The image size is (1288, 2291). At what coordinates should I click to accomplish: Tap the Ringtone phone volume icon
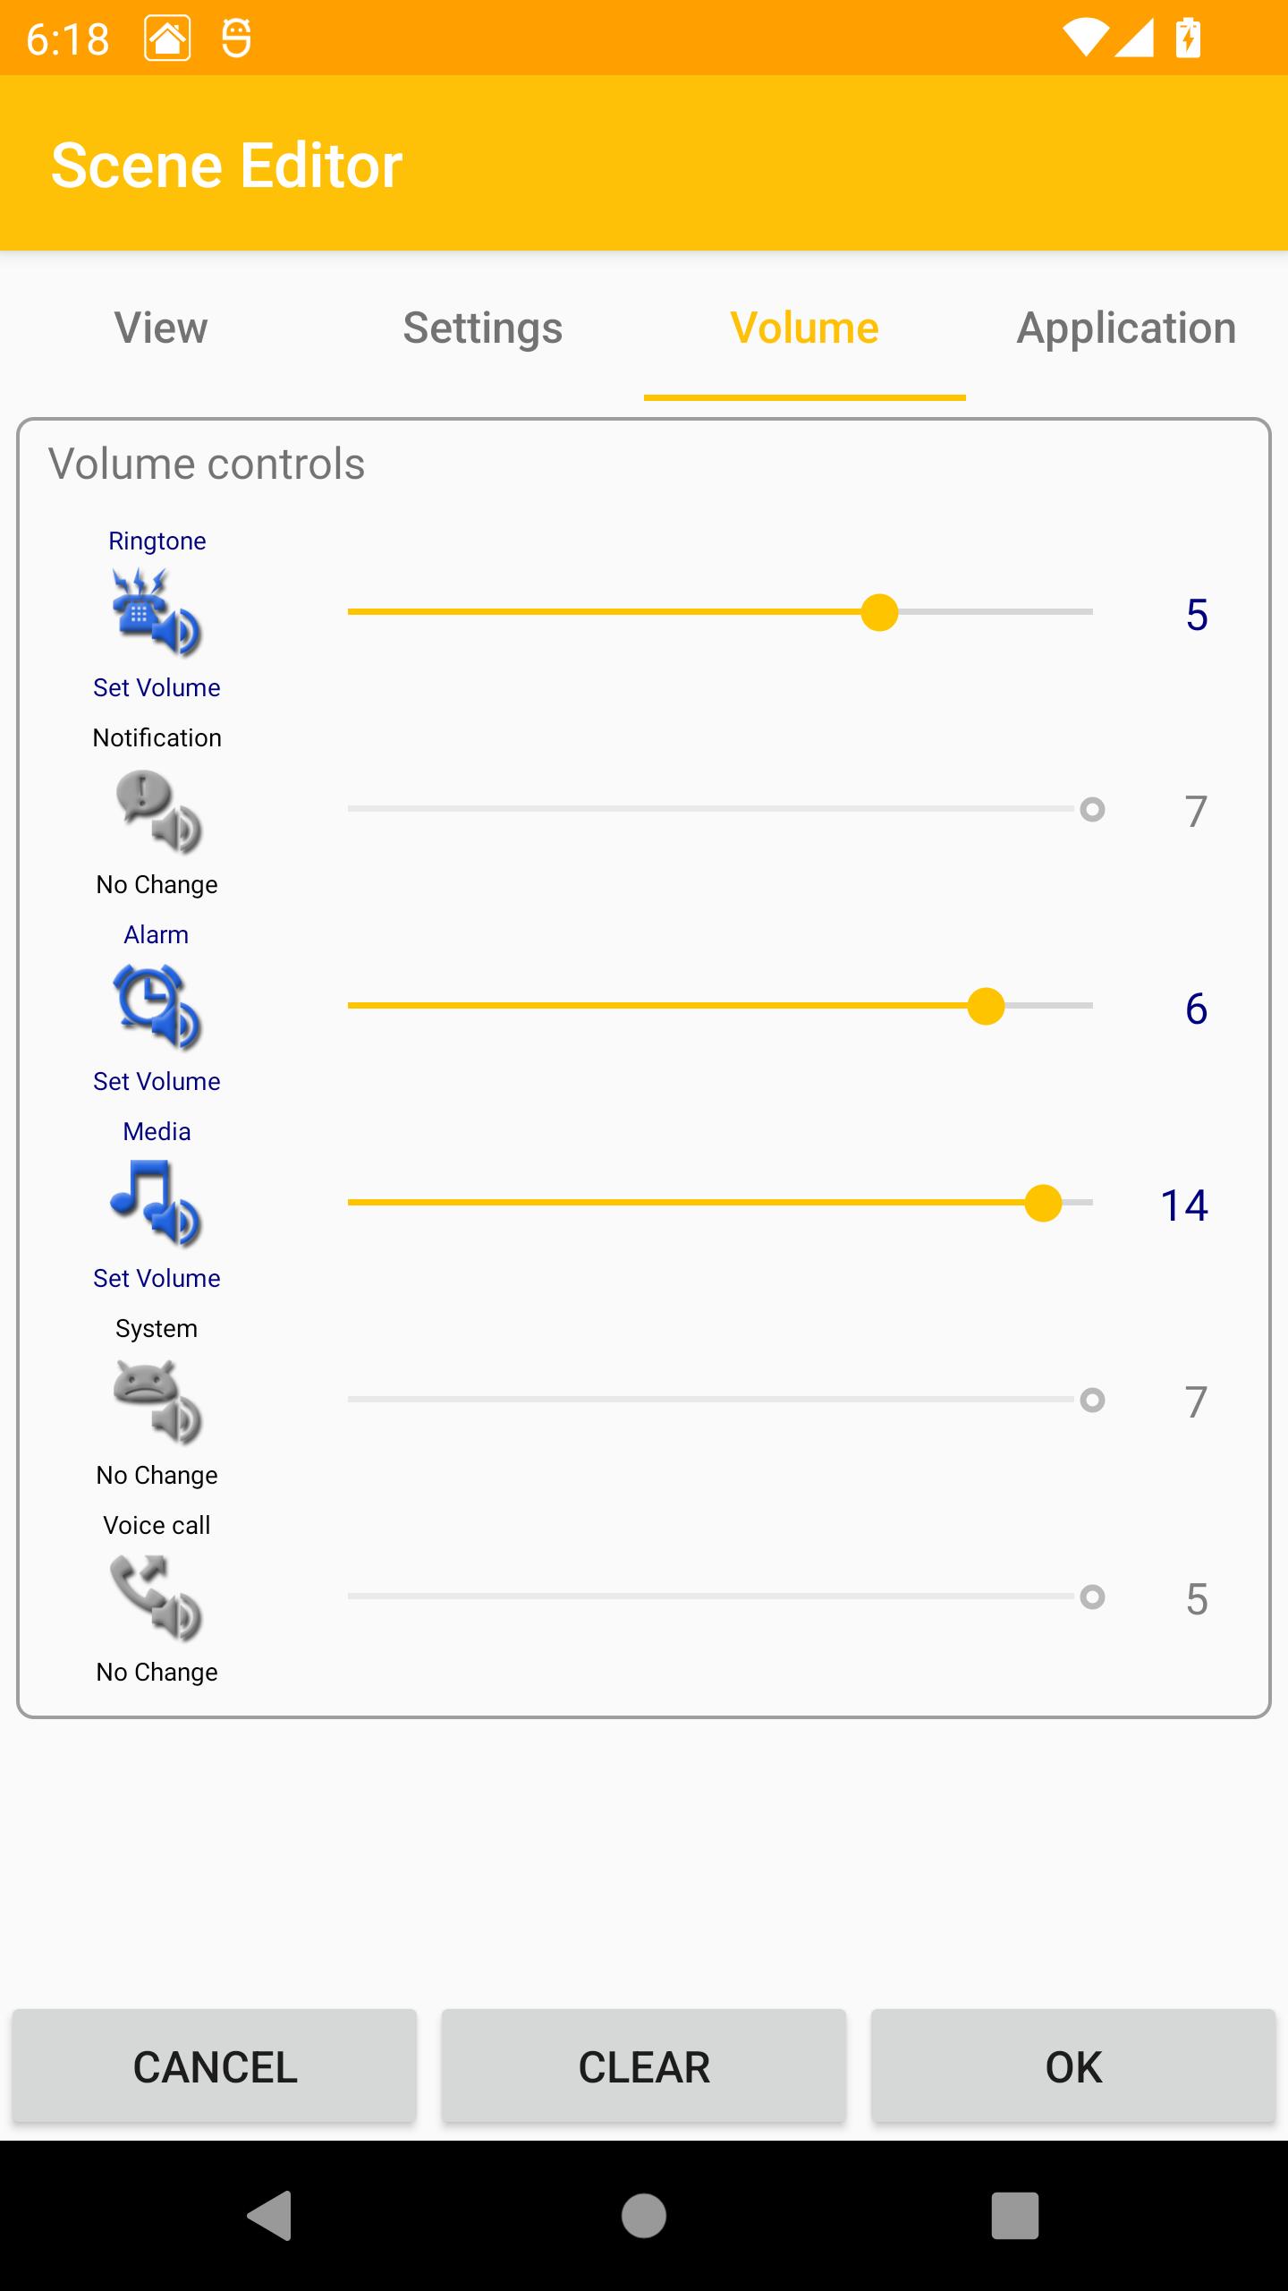pos(157,613)
